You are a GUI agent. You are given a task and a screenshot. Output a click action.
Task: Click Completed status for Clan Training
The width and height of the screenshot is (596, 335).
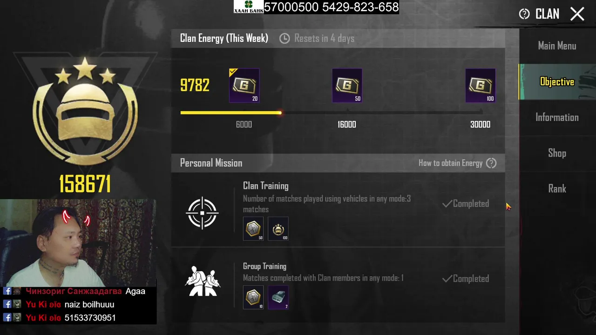466,204
